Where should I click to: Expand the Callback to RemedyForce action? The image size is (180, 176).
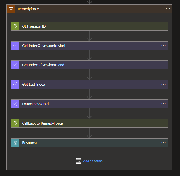tap(90, 123)
